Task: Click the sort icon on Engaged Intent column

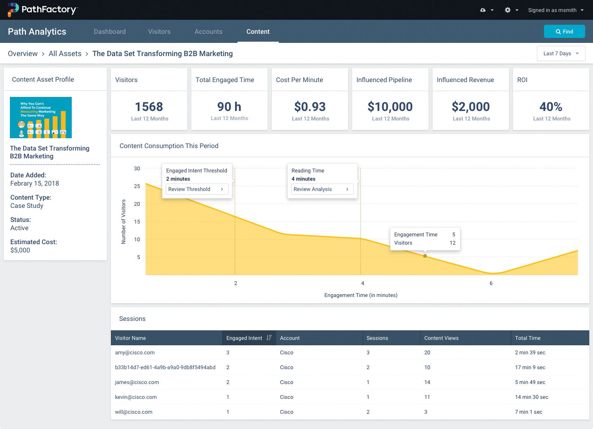Action: click(269, 338)
